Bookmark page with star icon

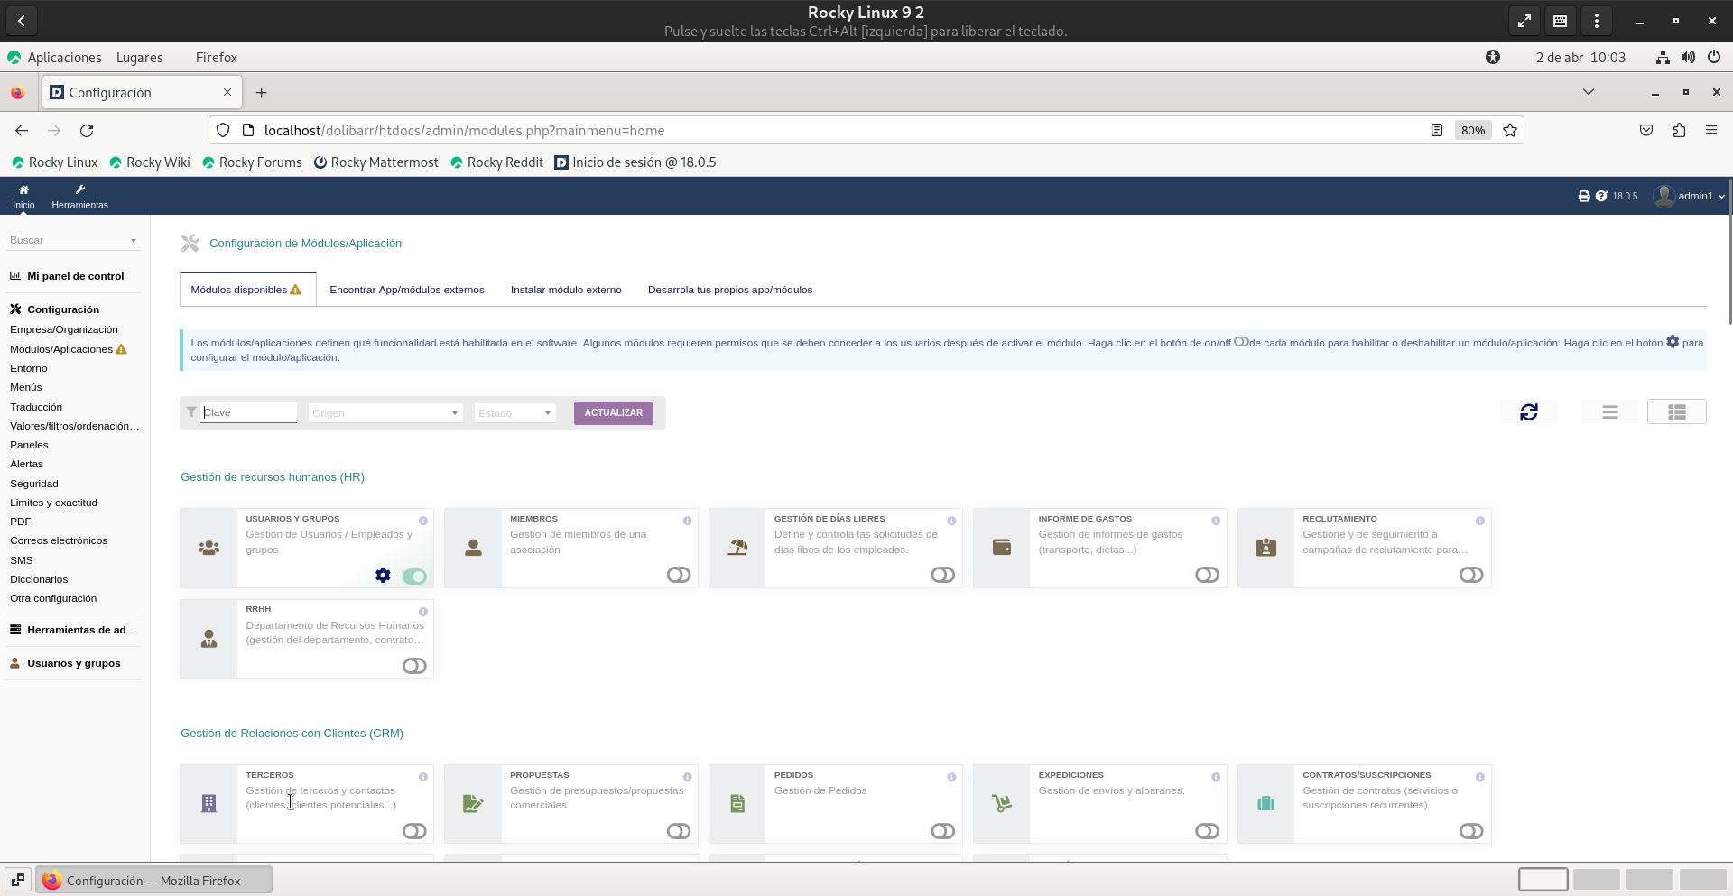click(1510, 130)
